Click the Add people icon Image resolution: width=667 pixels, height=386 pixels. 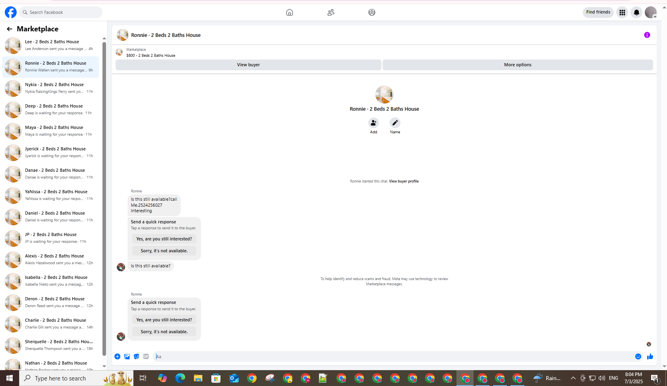click(x=373, y=123)
